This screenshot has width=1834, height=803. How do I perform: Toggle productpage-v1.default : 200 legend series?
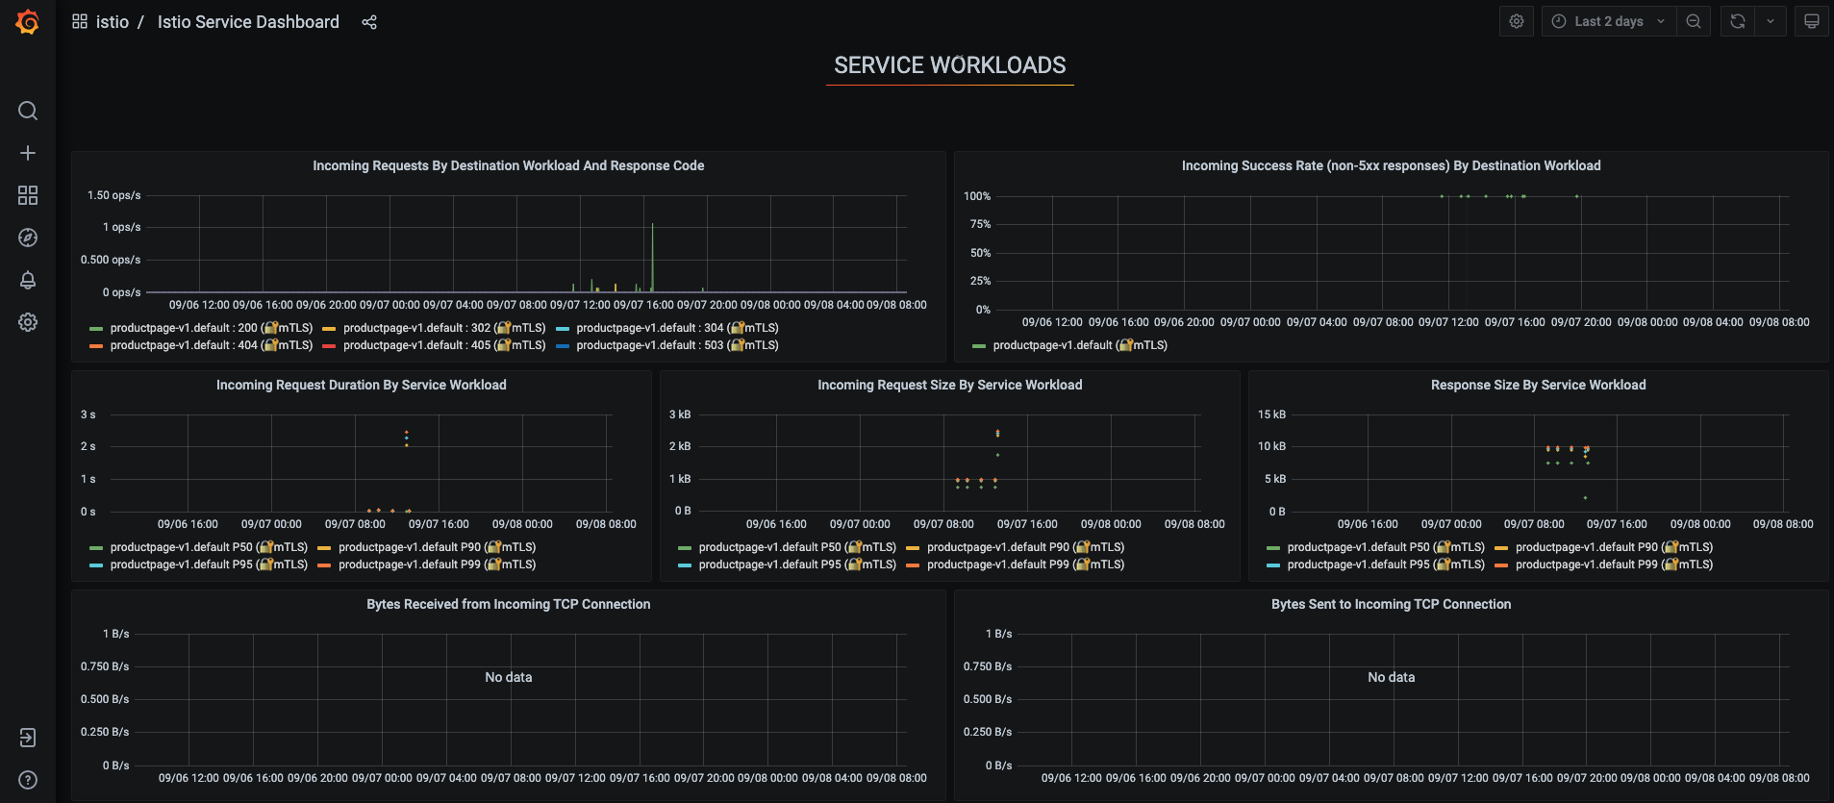(211, 328)
